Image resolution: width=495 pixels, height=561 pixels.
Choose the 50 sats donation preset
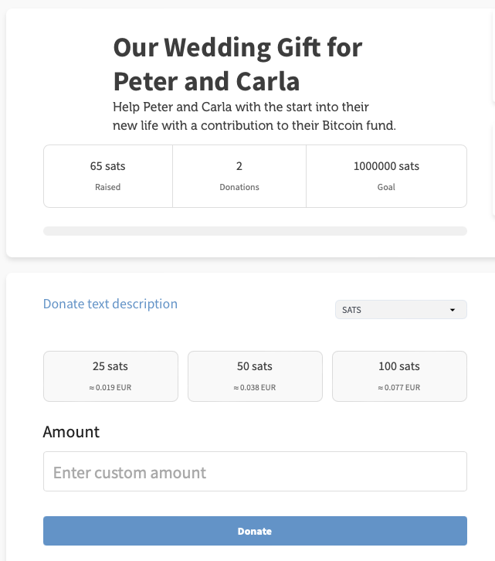tap(255, 376)
